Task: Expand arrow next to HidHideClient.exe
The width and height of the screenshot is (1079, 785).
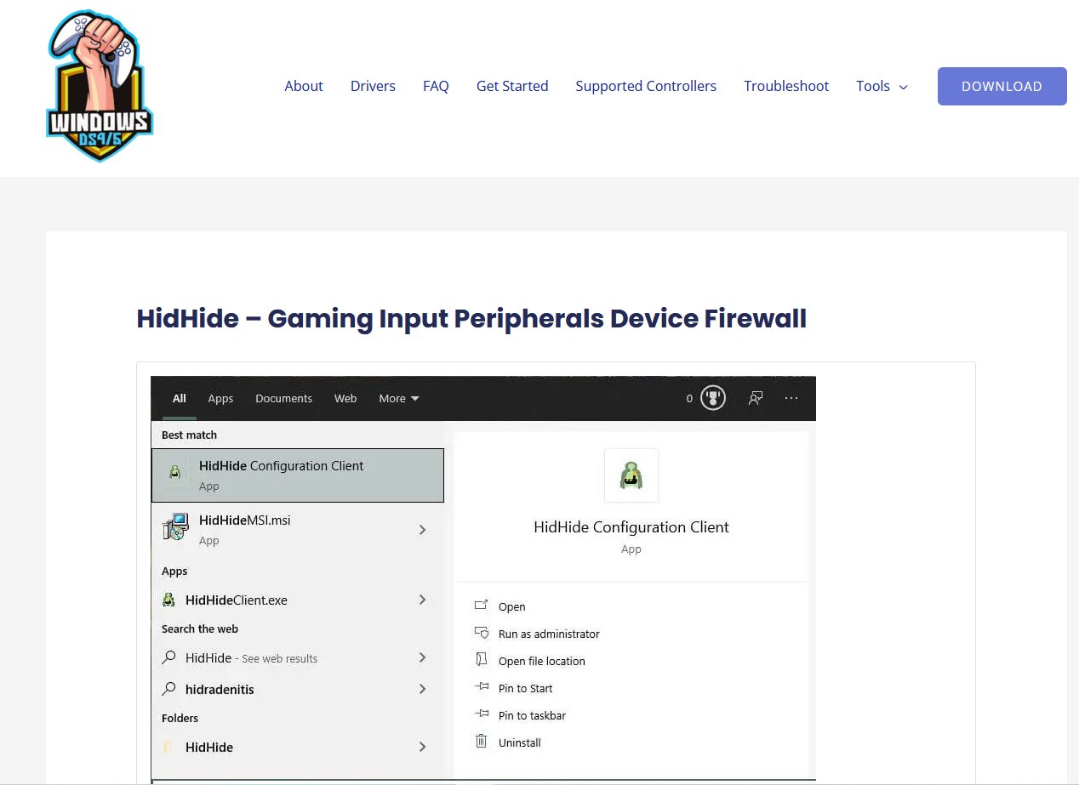Action: pos(422,600)
